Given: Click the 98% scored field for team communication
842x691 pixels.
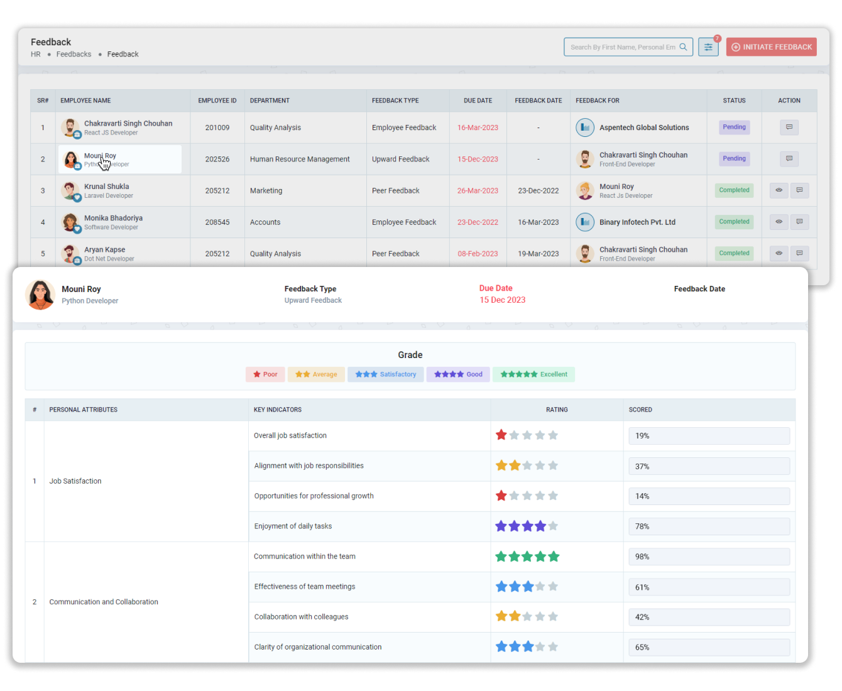Looking at the screenshot, I should tap(709, 556).
